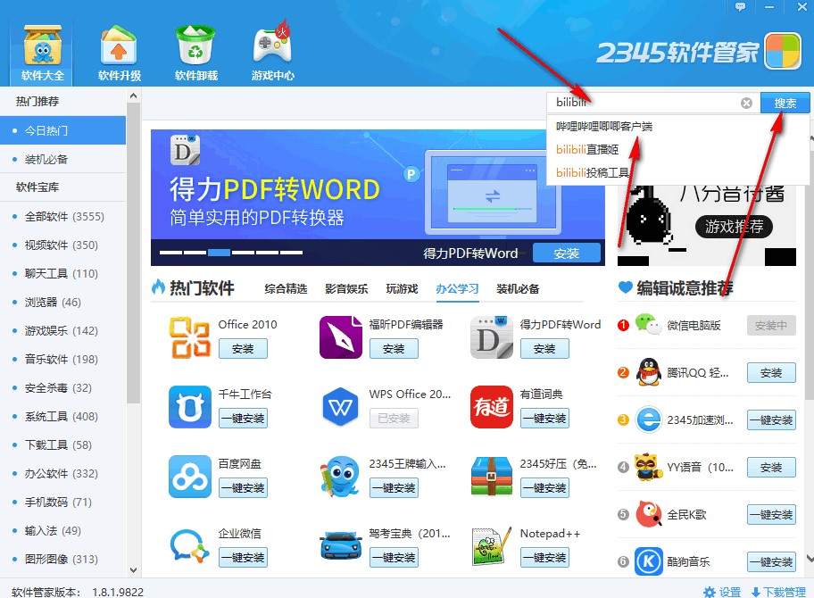Install 腾讯QQ from editor picks

pos(771,373)
